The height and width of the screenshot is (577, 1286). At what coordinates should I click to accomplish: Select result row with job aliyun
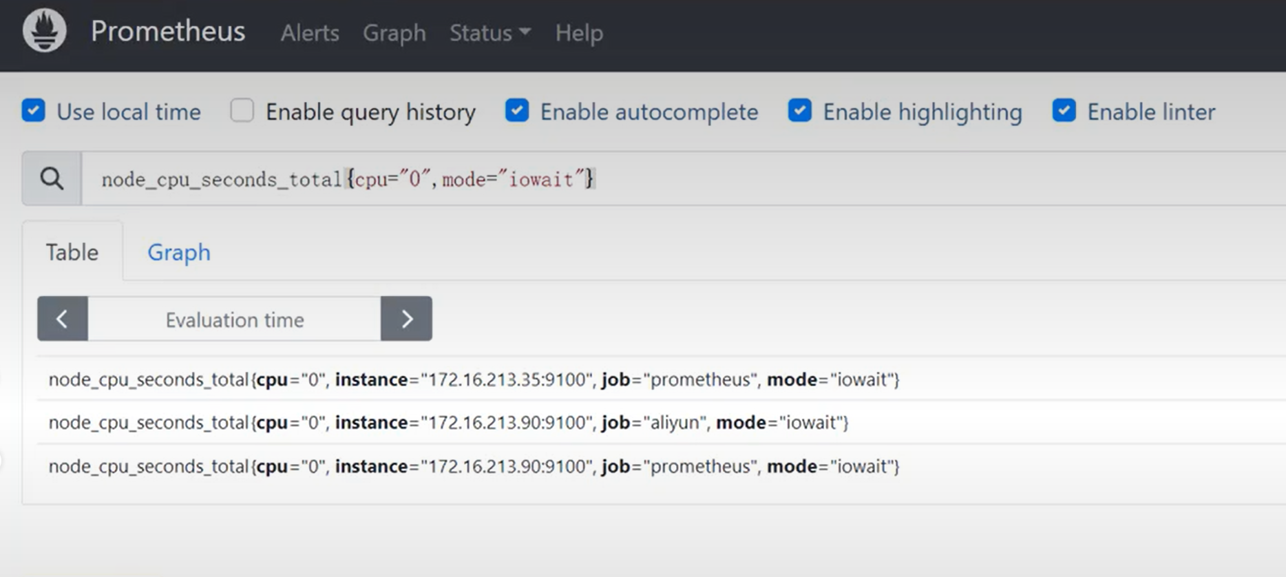click(661, 422)
